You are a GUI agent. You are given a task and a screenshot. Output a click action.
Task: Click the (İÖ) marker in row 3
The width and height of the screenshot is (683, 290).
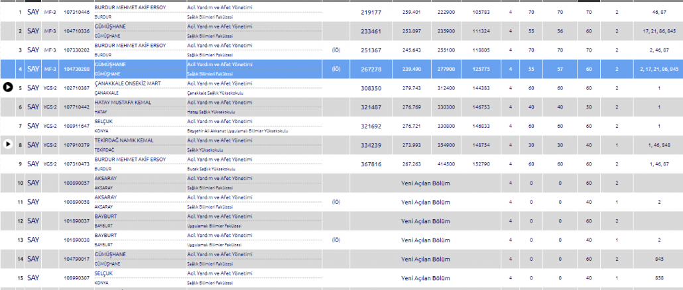tap(336, 50)
